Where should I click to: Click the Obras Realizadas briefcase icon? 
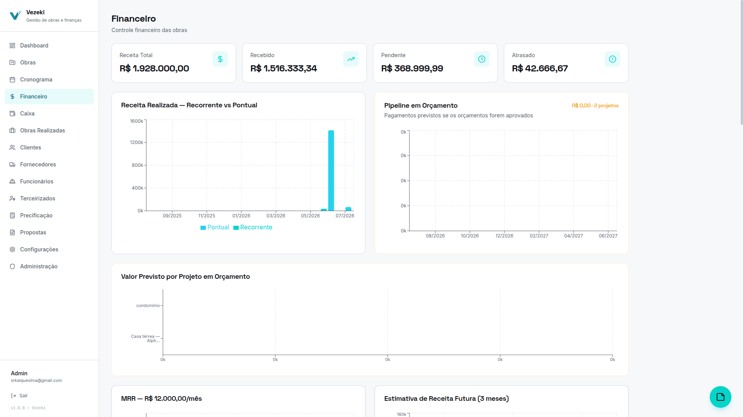(x=12, y=131)
